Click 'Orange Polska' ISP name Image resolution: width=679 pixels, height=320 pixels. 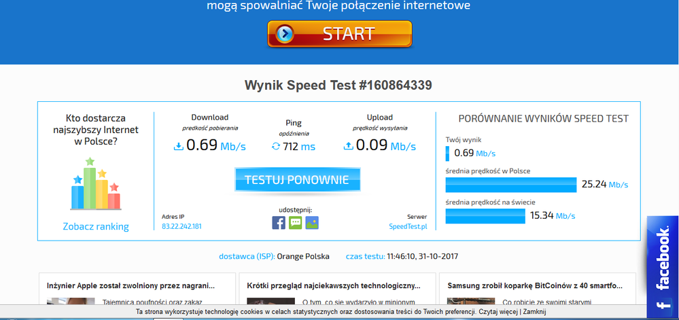[x=303, y=256]
